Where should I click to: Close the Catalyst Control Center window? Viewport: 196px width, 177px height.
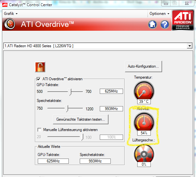point(187,3)
